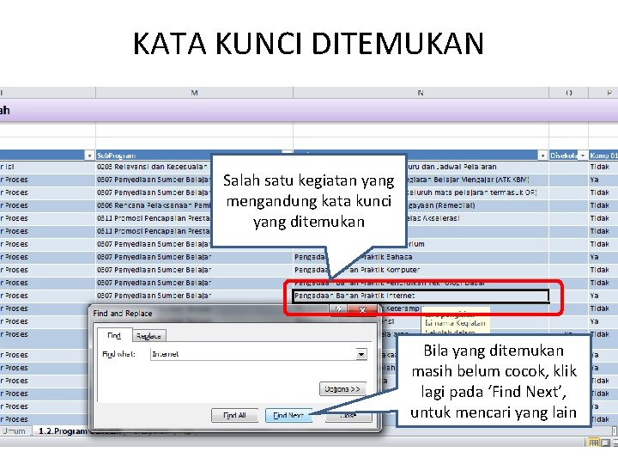Click the Options >> button
The width and height of the screenshot is (618, 464).
click(342, 389)
